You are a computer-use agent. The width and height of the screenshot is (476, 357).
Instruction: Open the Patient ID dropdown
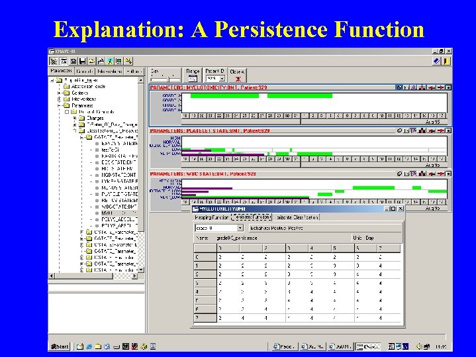point(222,79)
